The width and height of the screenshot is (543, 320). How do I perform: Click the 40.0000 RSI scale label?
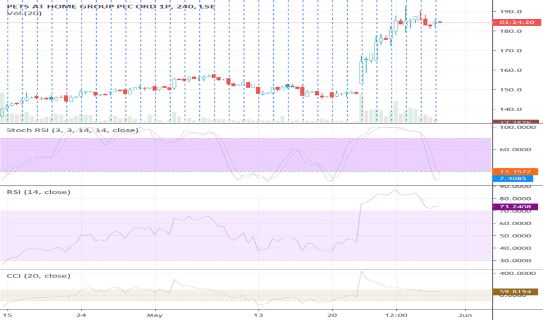(x=515, y=248)
